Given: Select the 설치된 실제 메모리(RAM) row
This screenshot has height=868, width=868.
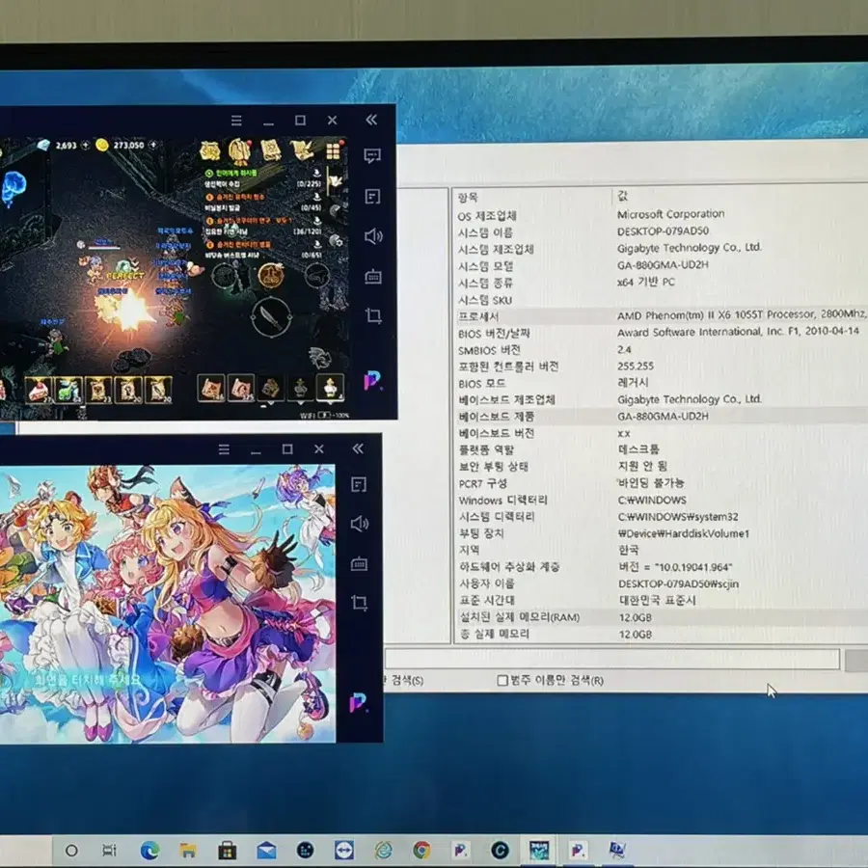Looking at the screenshot, I should [x=662, y=617].
